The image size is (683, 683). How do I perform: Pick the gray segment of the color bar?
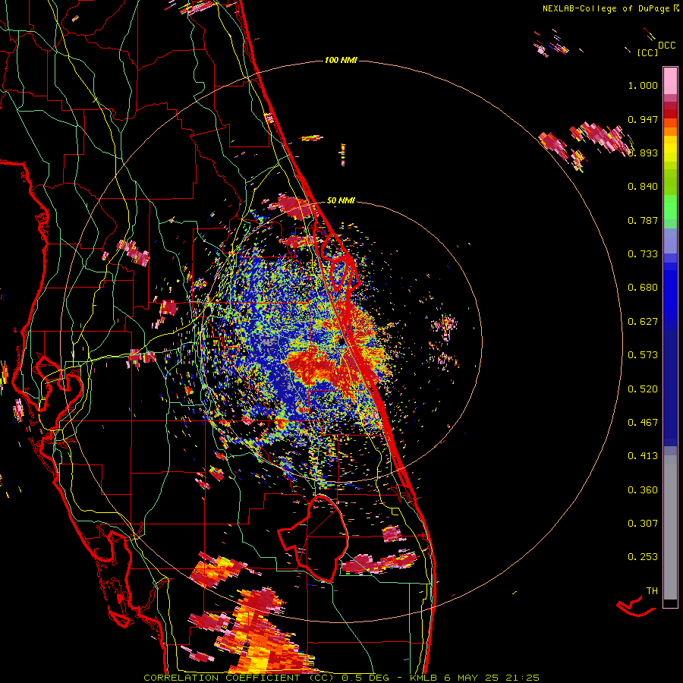tap(670, 527)
